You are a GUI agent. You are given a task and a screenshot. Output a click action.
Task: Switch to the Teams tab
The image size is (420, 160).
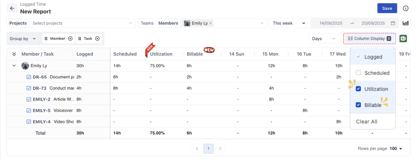147,23
